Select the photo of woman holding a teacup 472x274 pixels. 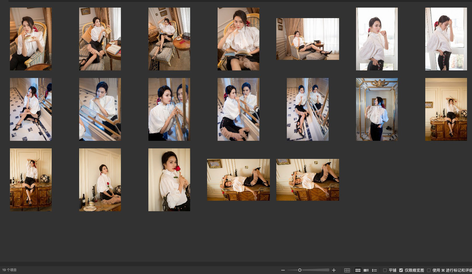pos(31,39)
